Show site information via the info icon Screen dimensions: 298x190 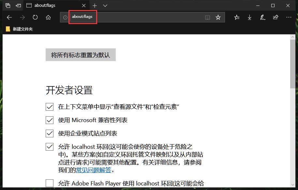[65, 17]
